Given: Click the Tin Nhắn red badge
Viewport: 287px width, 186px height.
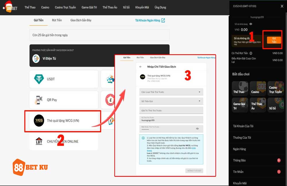Looking at the screenshot, I should click(x=279, y=172).
